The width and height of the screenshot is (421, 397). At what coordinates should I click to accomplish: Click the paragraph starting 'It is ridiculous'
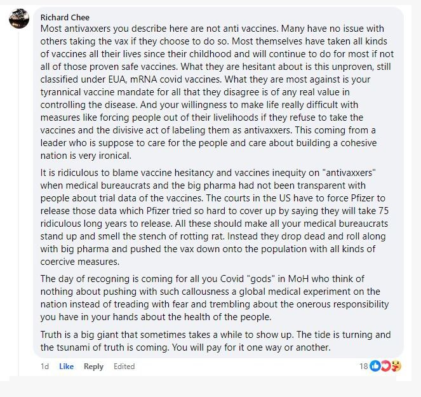pyautogui.click(x=215, y=217)
